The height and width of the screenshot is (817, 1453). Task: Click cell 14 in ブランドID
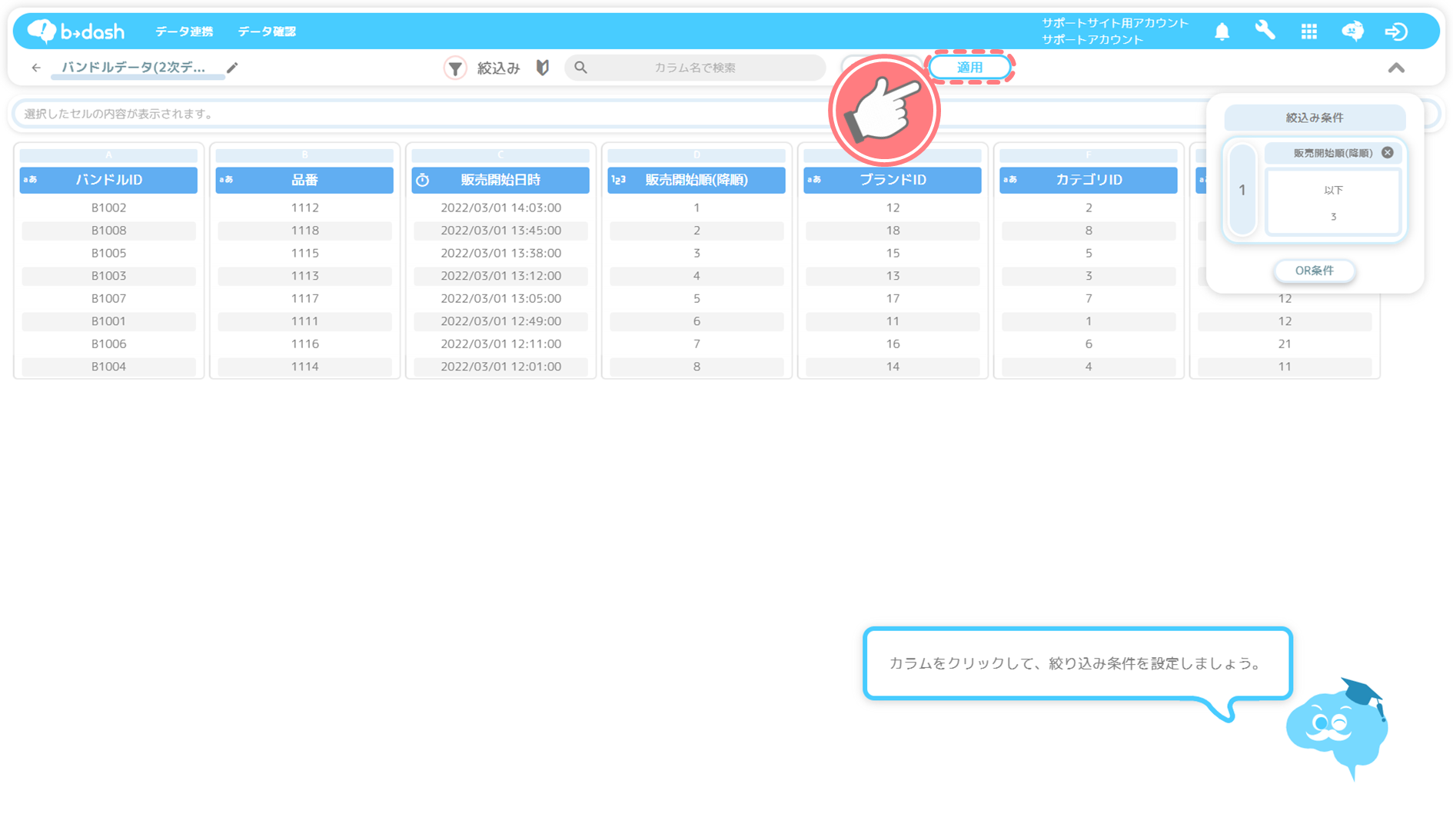(893, 367)
